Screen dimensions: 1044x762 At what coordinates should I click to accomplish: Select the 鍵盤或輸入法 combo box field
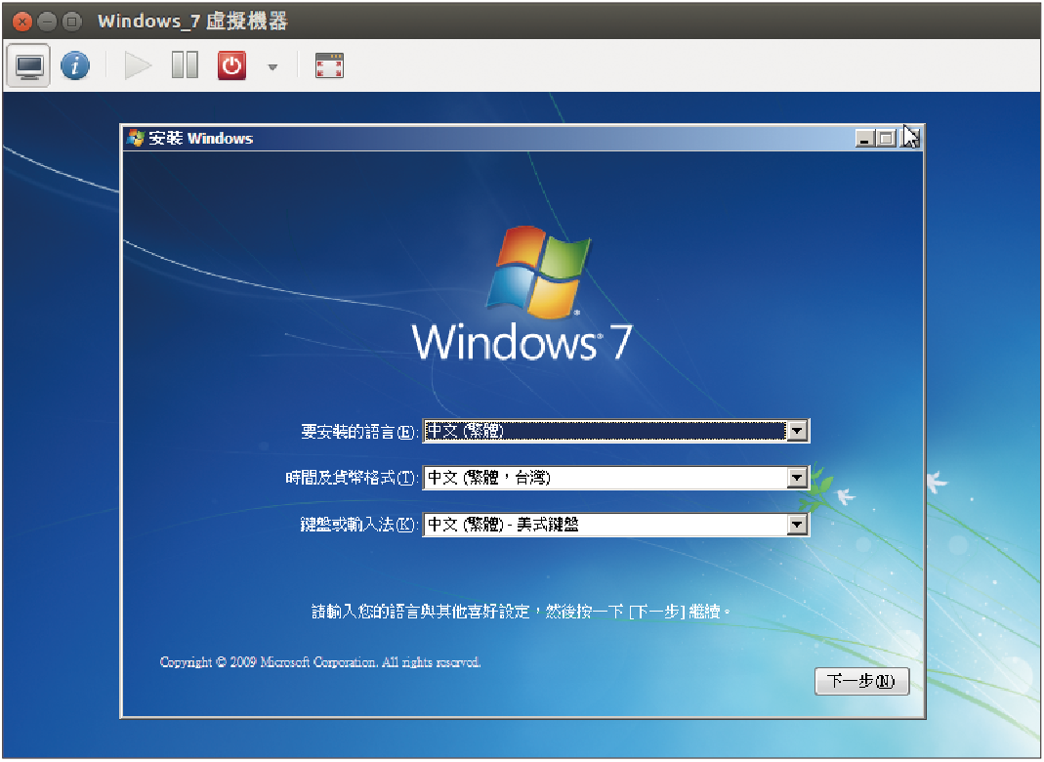point(616,525)
